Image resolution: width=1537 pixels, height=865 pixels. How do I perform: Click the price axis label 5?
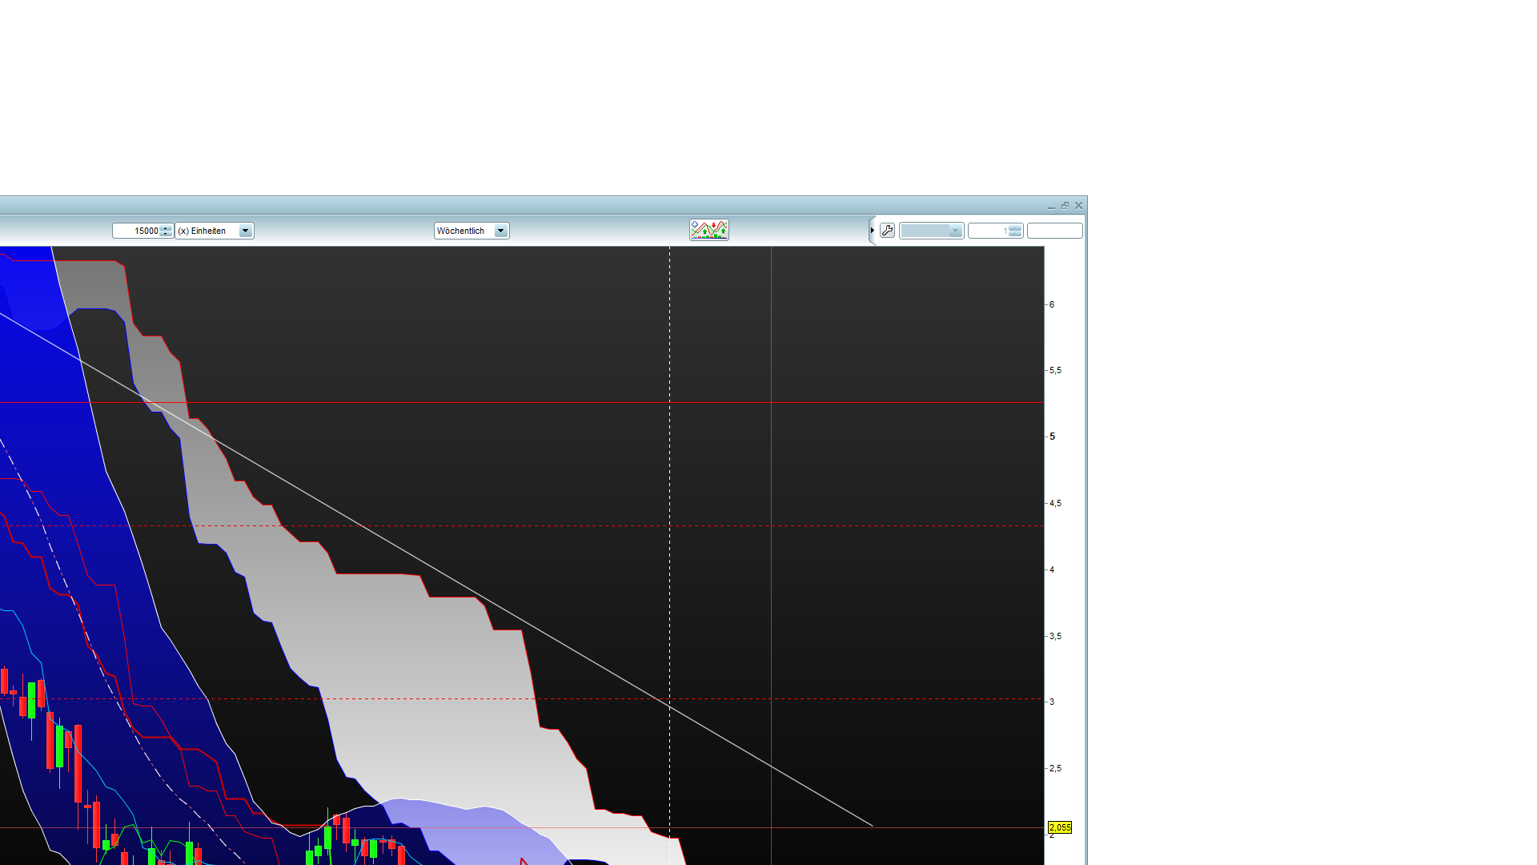click(x=1052, y=437)
